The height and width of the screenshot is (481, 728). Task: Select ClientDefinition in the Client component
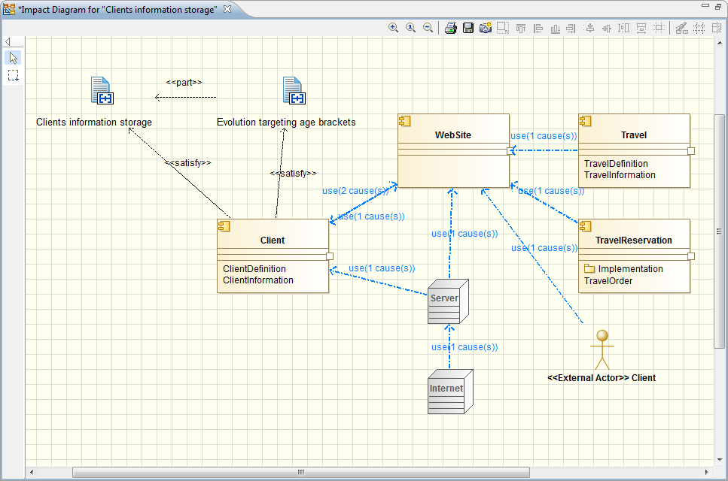pos(254,269)
